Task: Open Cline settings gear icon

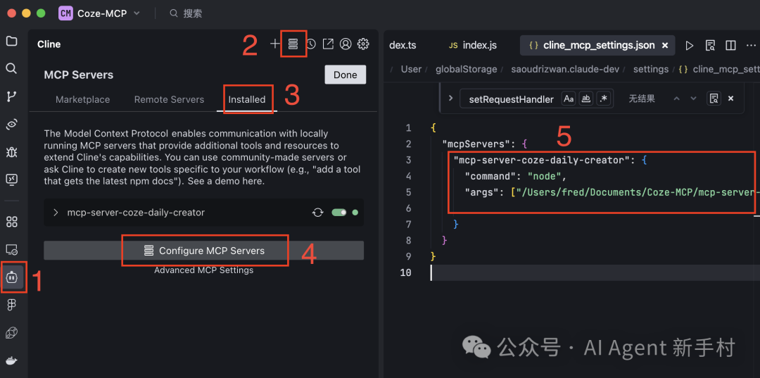Action: pyautogui.click(x=363, y=44)
